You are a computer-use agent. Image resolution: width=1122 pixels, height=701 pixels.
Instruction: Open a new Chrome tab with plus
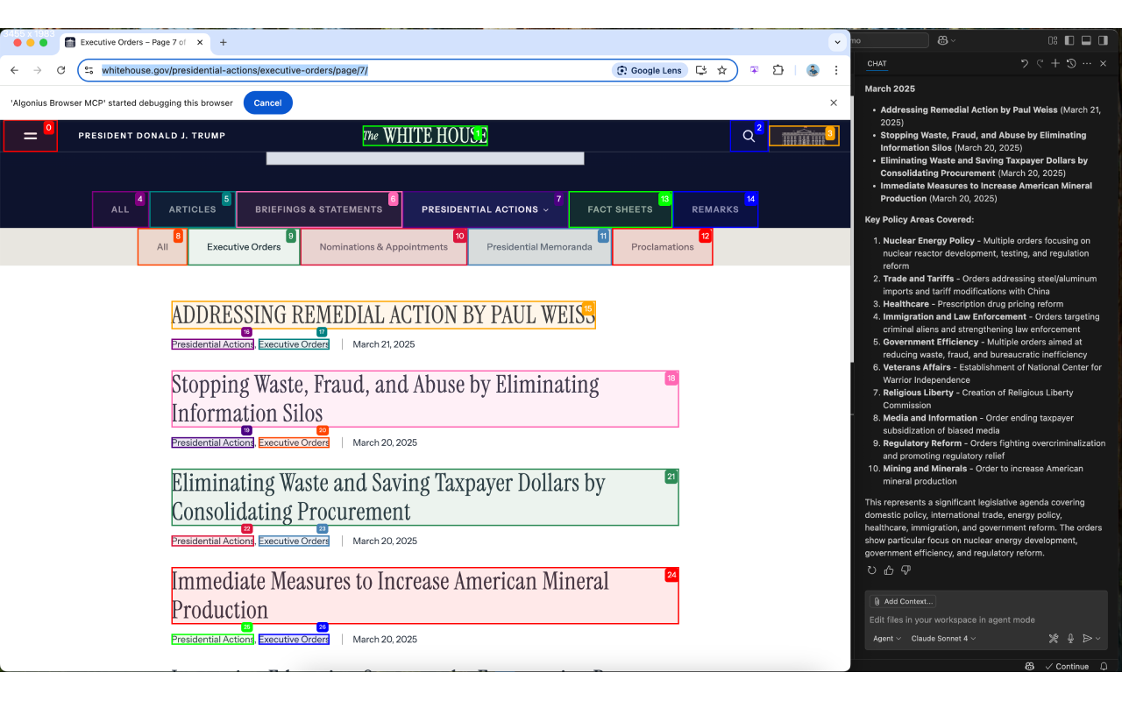224,42
